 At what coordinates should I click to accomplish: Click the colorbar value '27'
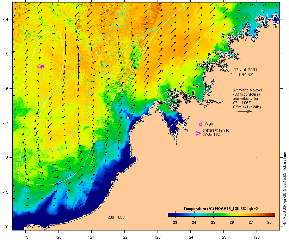coord(251,222)
